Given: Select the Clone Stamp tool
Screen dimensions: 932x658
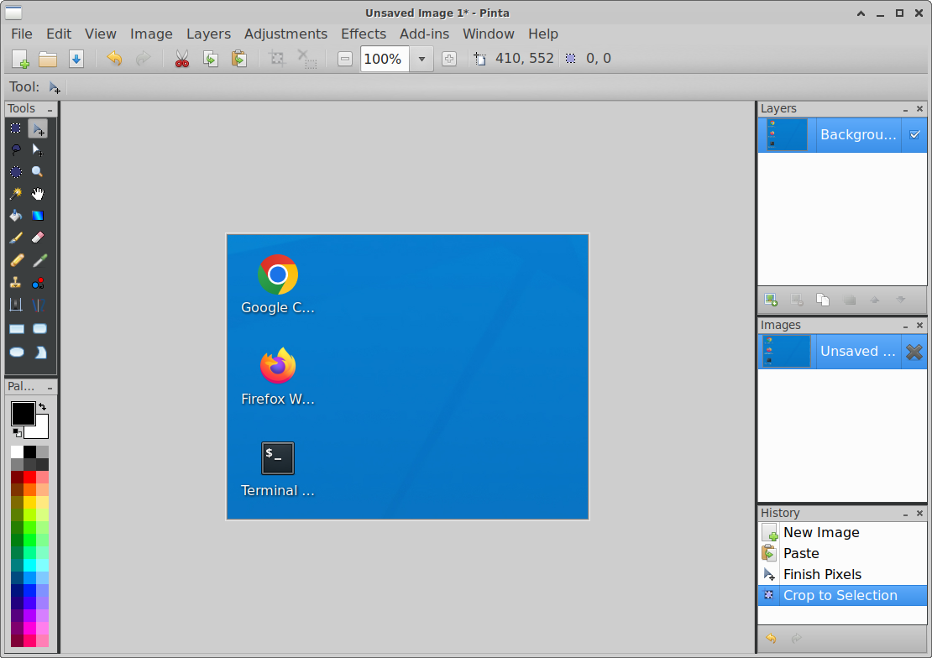Looking at the screenshot, I should pos(16,283).
